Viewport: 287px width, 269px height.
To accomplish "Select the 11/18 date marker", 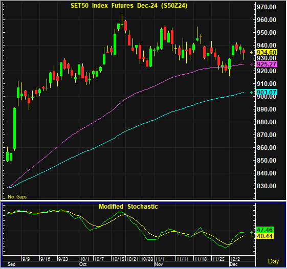I will 201,259.
